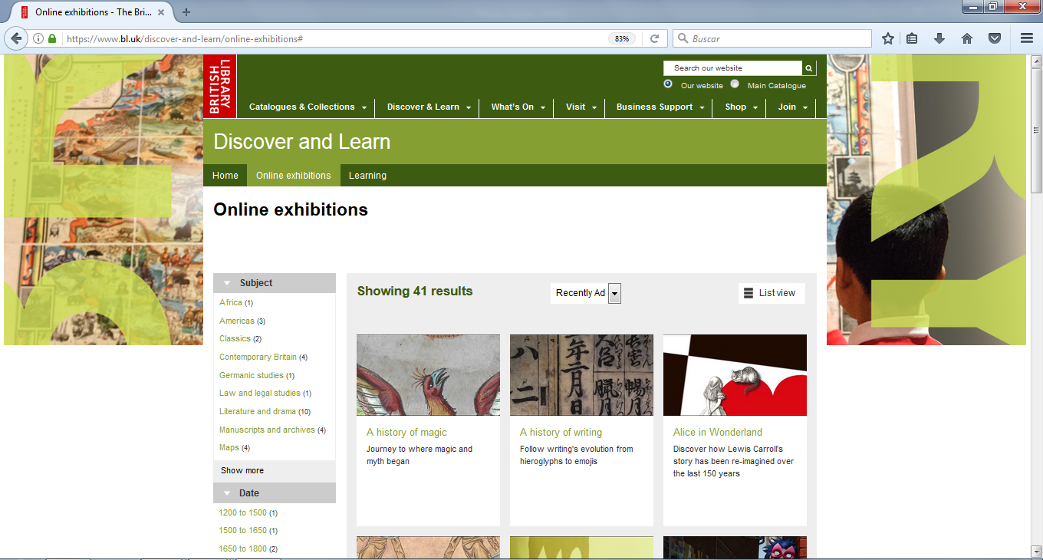Click the British Library logo
Screen dimensions: 1043x560
coord(220,86)
